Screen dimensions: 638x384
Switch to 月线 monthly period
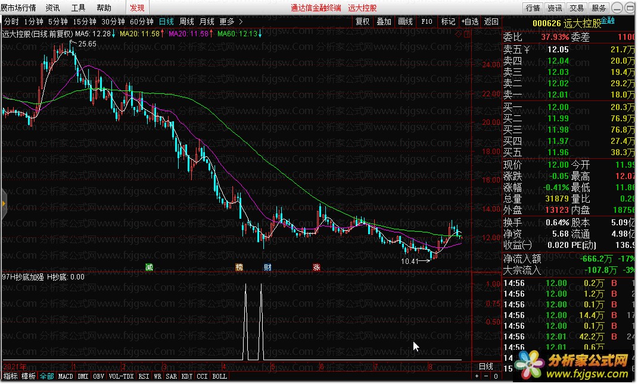(207, 21)
